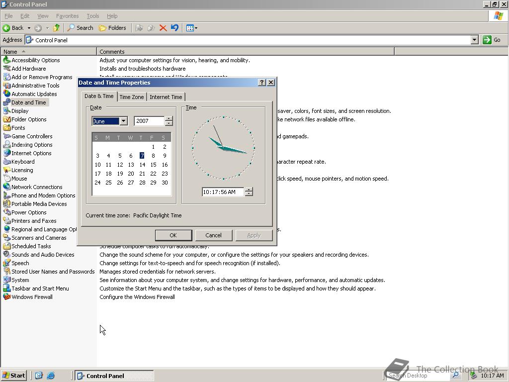Open the File menu
This screenshot has width=509, height=382.
click(8, 16)
